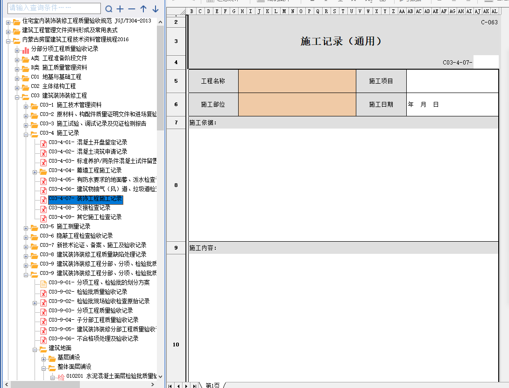
Task: Click the file icon of C03-9-02 检验批现场验收检查原始记录
Action: point(43,303)
